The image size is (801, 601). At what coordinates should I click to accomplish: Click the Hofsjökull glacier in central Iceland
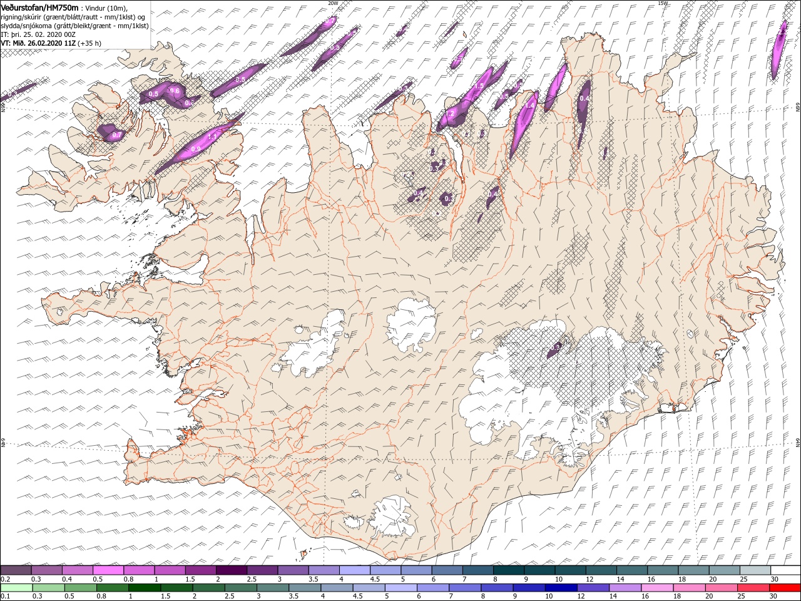click(412, 326)
